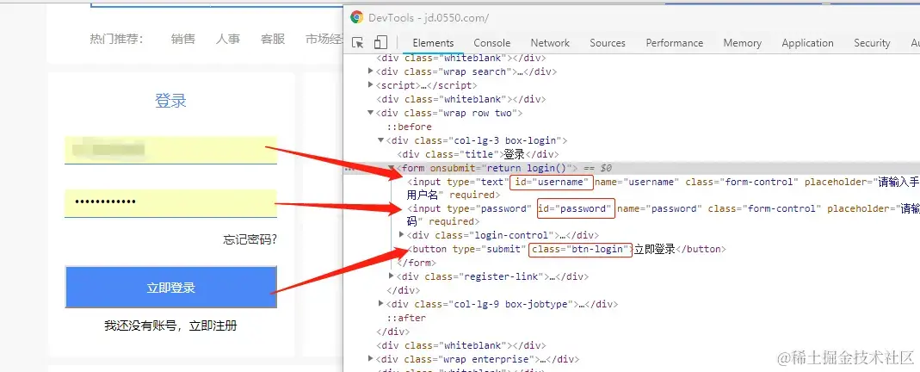The height and width of the screenshot is (372, 920).
Task: Select the closing /form tag row
Action: click(x=416, y=263)
